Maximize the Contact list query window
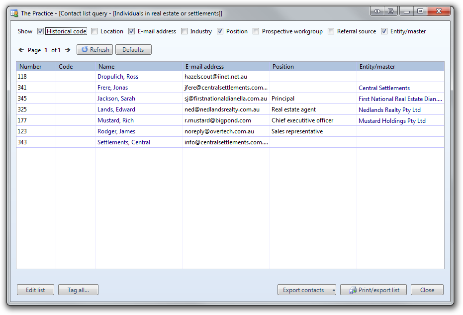The image size is (463, 315). pyautogui.click(x=420, y=11)
